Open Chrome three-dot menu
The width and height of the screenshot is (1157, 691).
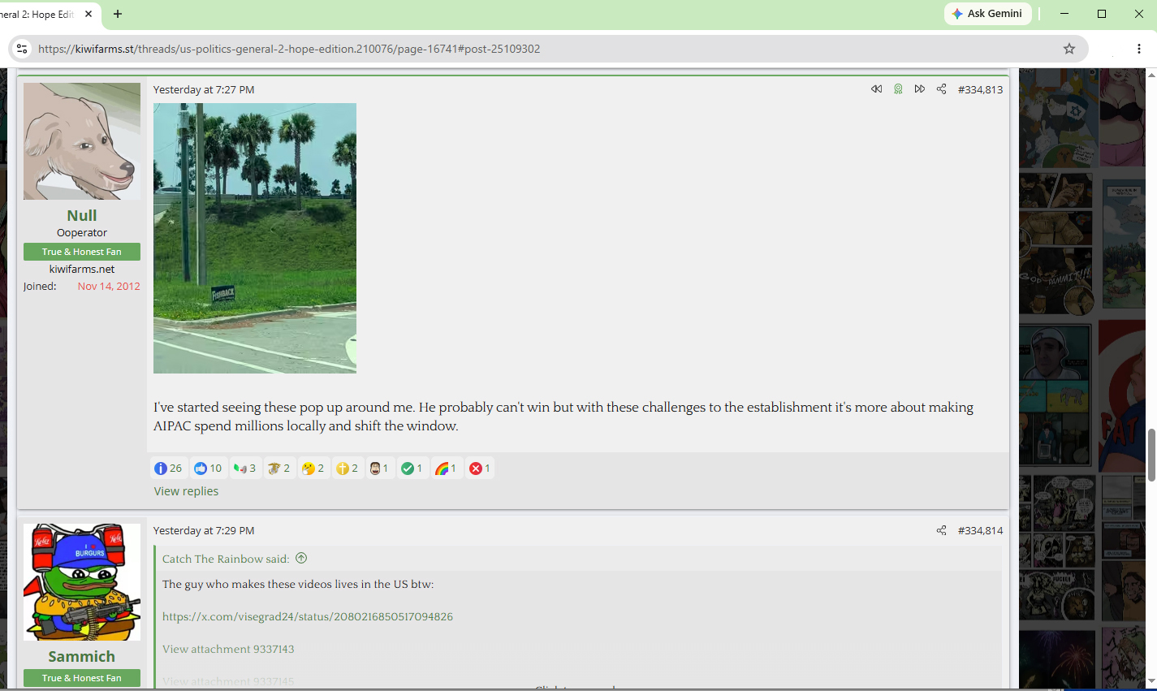pos(1139,49)
